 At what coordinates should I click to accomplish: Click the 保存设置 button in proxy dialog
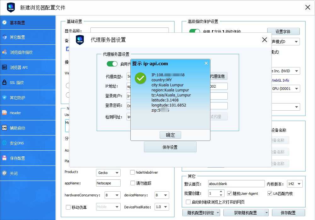170,147
